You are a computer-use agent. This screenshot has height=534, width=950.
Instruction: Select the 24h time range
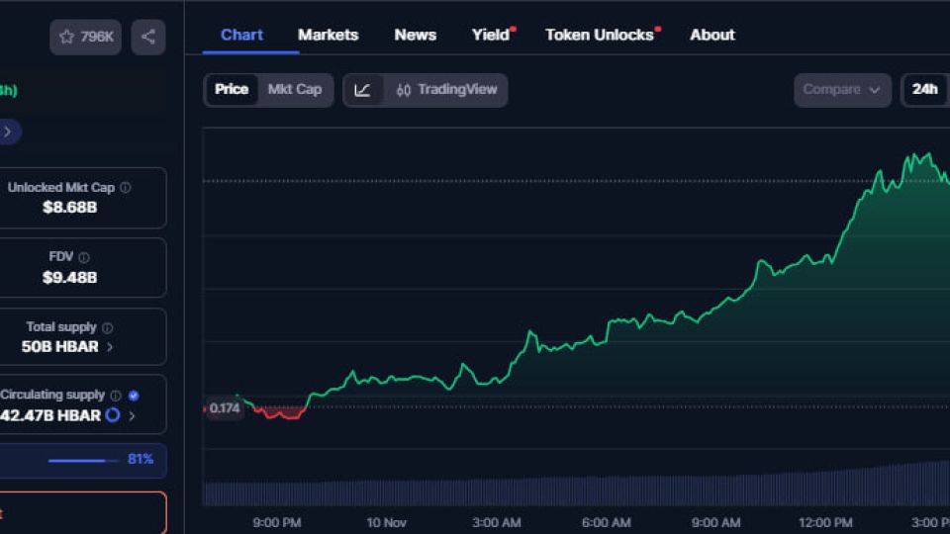click(x=924, y=90)
